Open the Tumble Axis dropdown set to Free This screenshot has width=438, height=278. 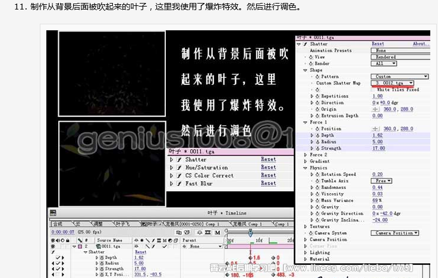(382, 181)
